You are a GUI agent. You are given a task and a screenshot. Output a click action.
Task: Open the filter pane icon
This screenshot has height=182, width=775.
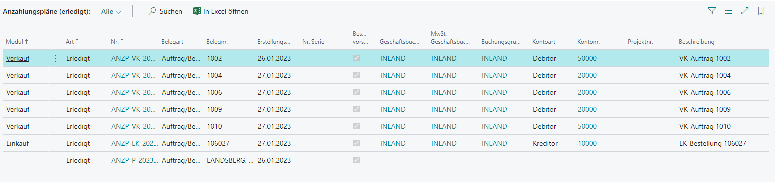[x=712, y=11]
